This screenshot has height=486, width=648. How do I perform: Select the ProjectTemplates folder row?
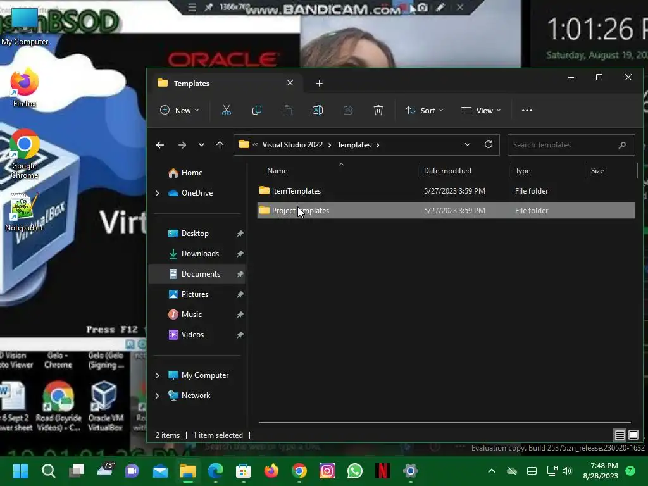(446, 210)
